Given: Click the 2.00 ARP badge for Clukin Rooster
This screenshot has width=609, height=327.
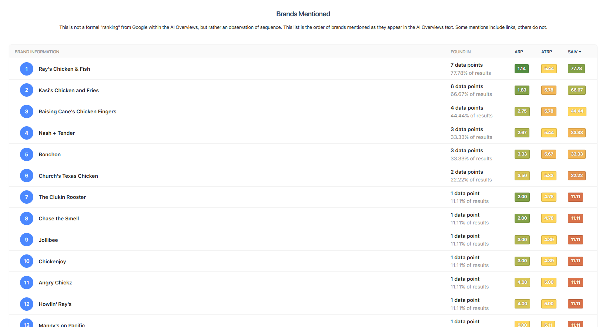Looking at the screenshot, I should pyautogui.click(x=522, y=197).
